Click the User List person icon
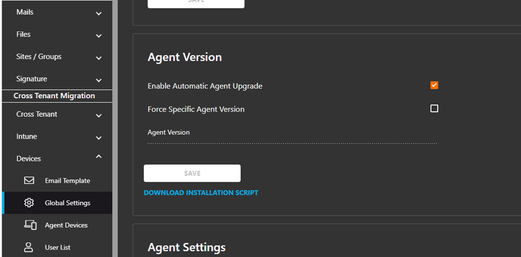Image resolution: width=521 pixels, height=257 pixels. pos(29,247)
